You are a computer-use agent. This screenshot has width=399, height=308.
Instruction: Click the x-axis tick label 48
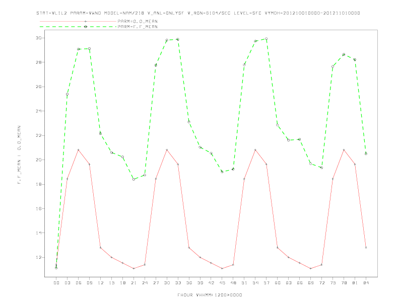point(233,283)
